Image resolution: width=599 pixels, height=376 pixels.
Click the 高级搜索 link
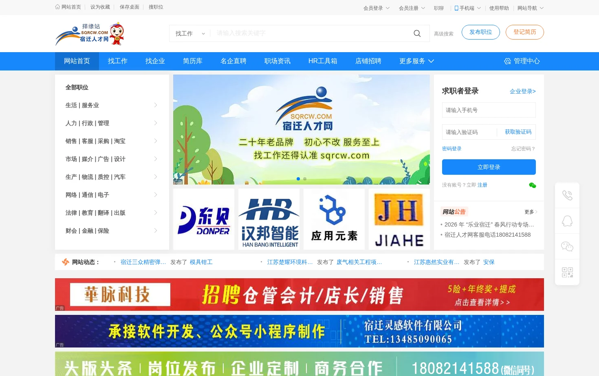click(x=444, y=34)
